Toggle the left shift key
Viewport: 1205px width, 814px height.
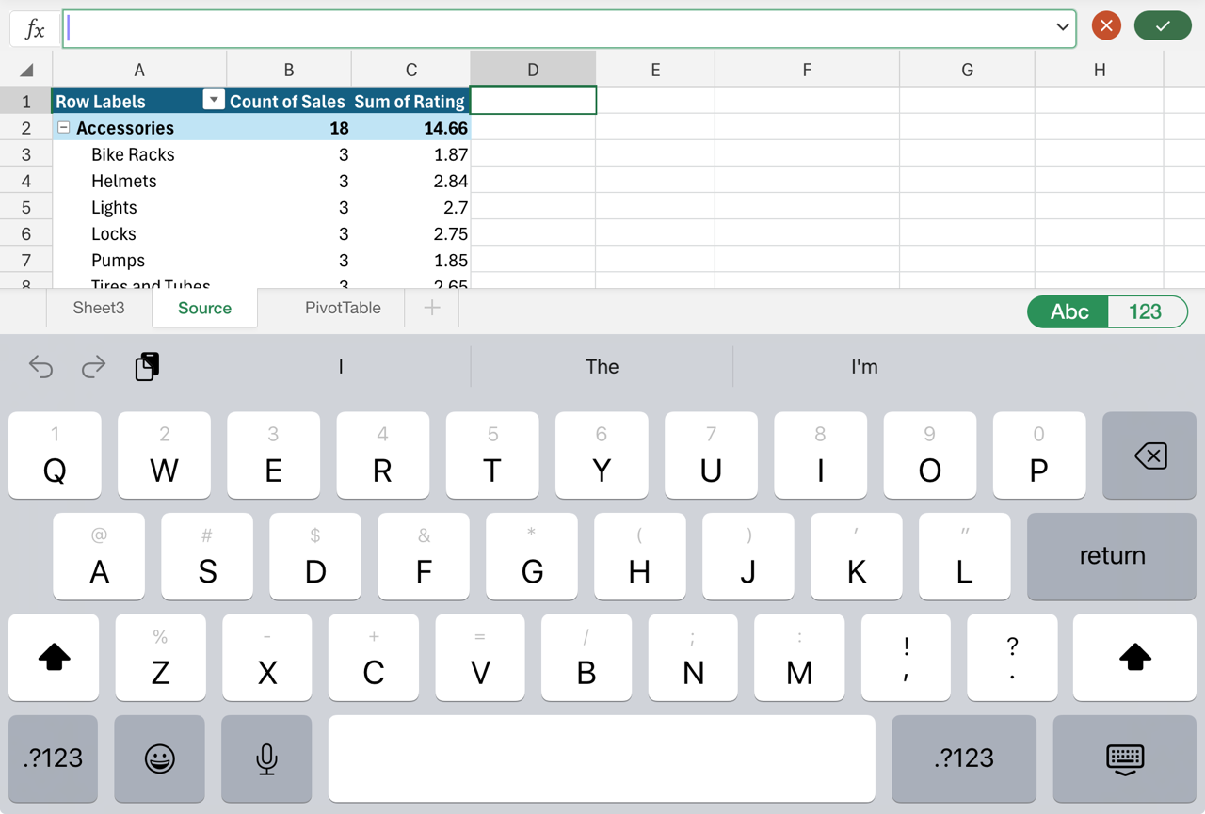pos(54,657)
